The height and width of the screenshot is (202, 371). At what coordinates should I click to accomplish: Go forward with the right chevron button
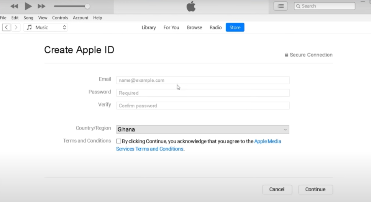(x=16, y=27)
